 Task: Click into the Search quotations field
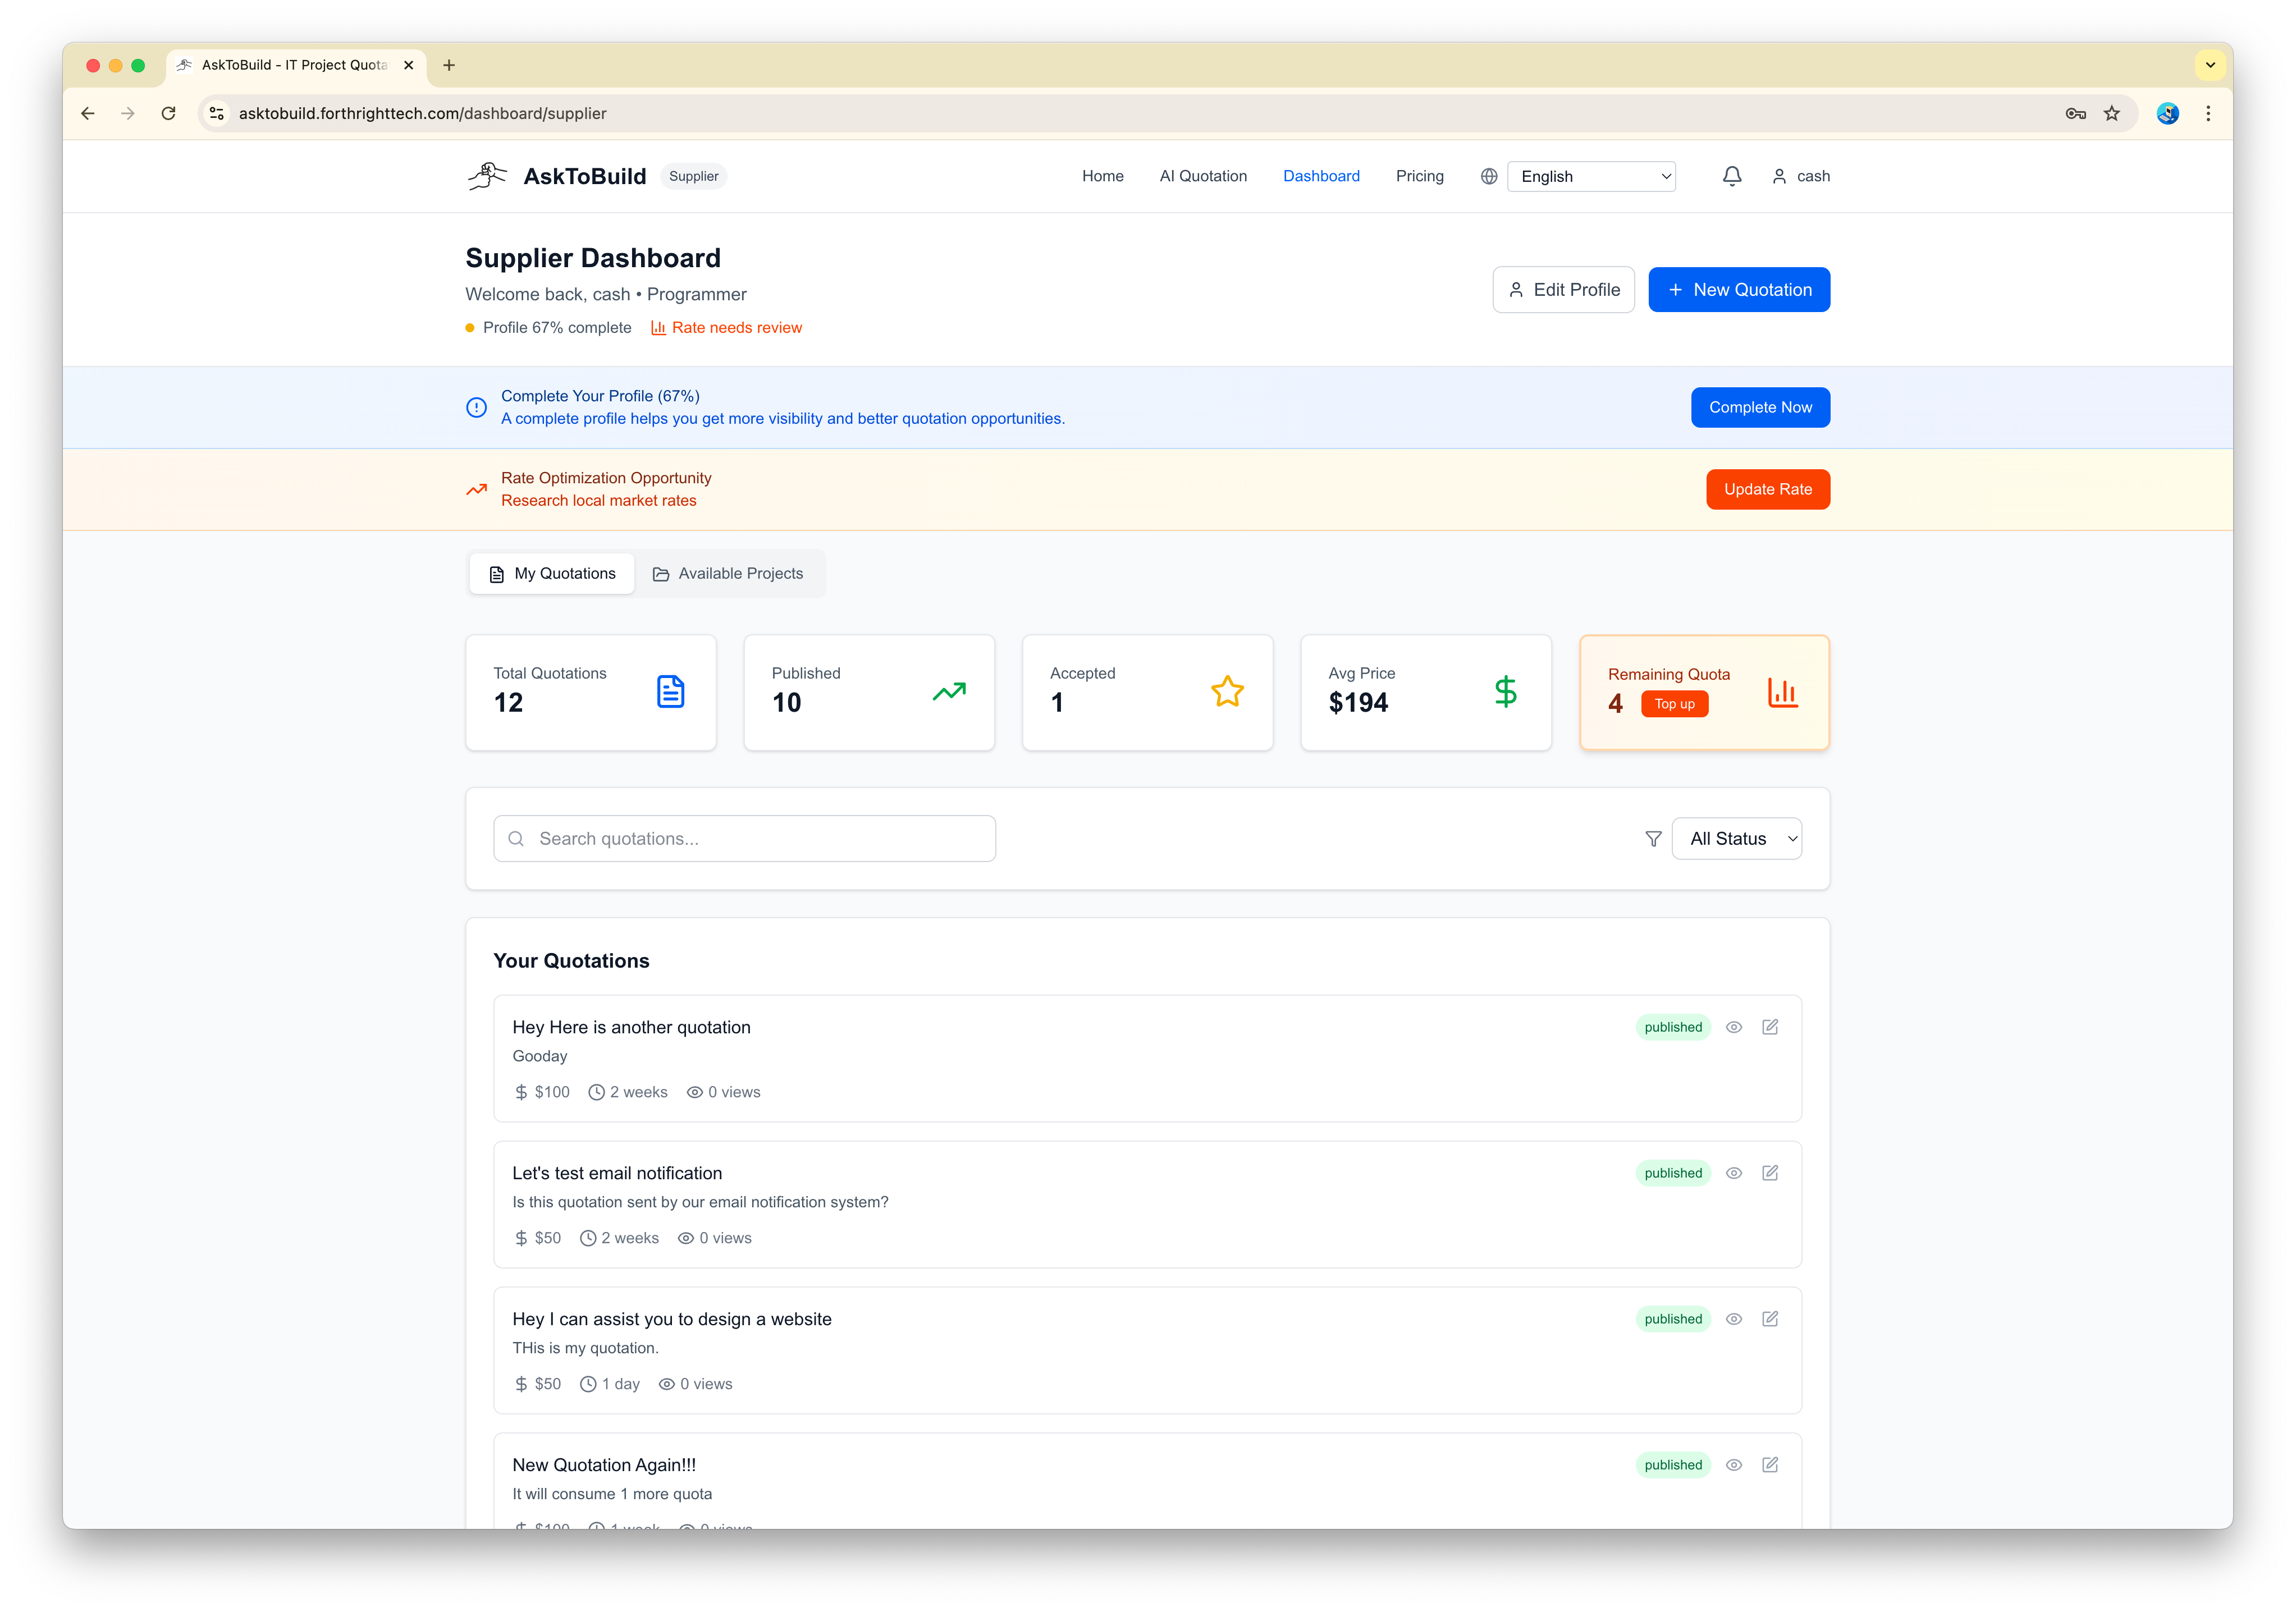744,839
